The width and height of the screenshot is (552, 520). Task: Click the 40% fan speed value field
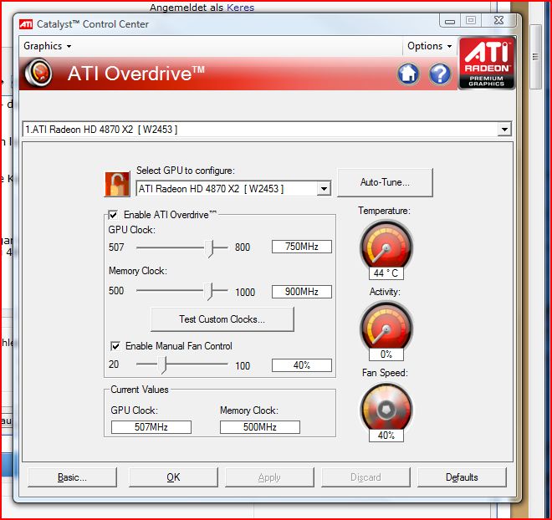pos(302,365)
